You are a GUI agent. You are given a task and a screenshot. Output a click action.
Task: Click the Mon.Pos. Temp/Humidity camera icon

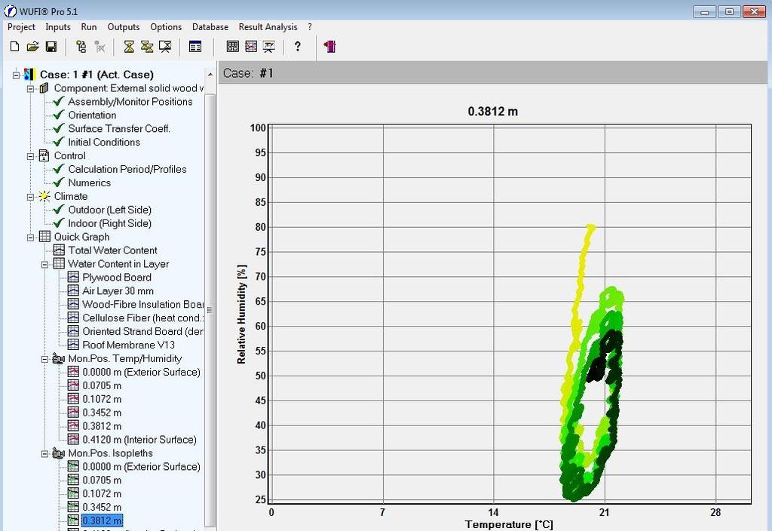59,358
